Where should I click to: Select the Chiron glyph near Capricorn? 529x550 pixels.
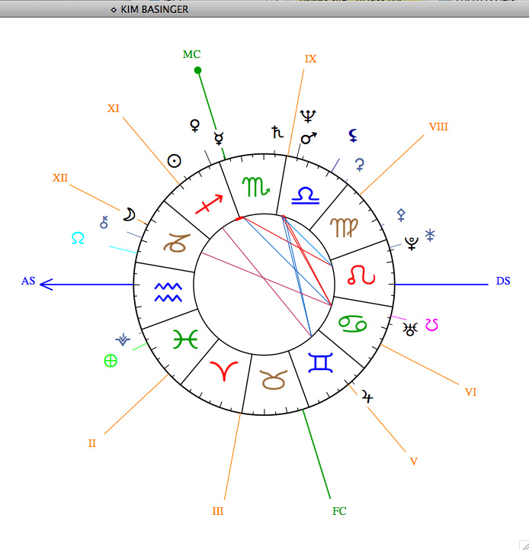[104, 222]
